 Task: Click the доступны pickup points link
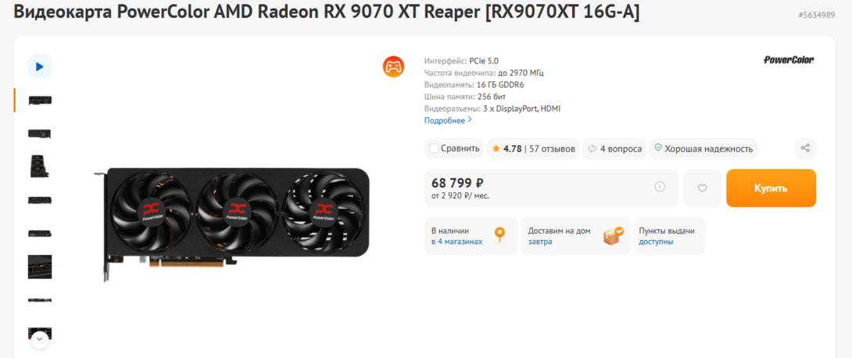pos(657,242)
